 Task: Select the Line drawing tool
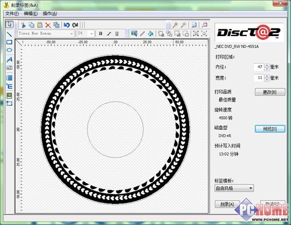click(x=9, y=34)
